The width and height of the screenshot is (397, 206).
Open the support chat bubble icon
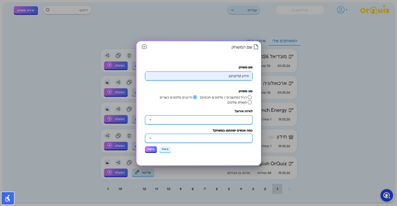coord(387,195)
